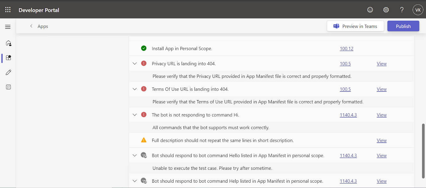Toggle the hamburger navigation menu
426x188 pixels.
[x=8, y=27]
